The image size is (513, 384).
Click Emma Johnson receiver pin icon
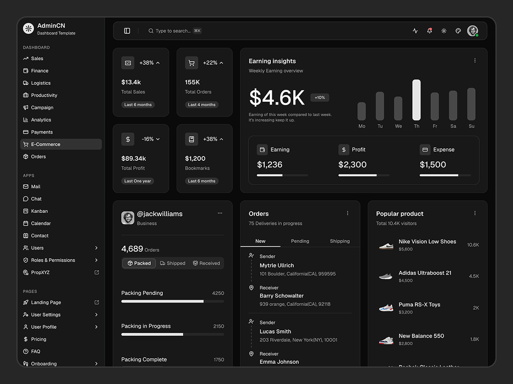(251, 353)
